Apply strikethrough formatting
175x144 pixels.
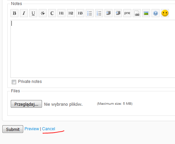point(43,13)
